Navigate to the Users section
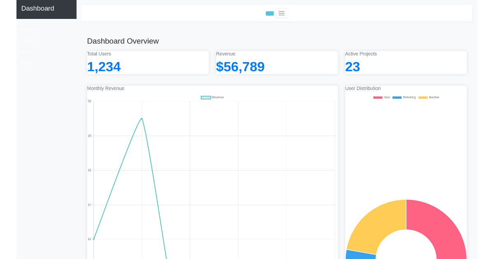494x259 pixels. point(24,51)
